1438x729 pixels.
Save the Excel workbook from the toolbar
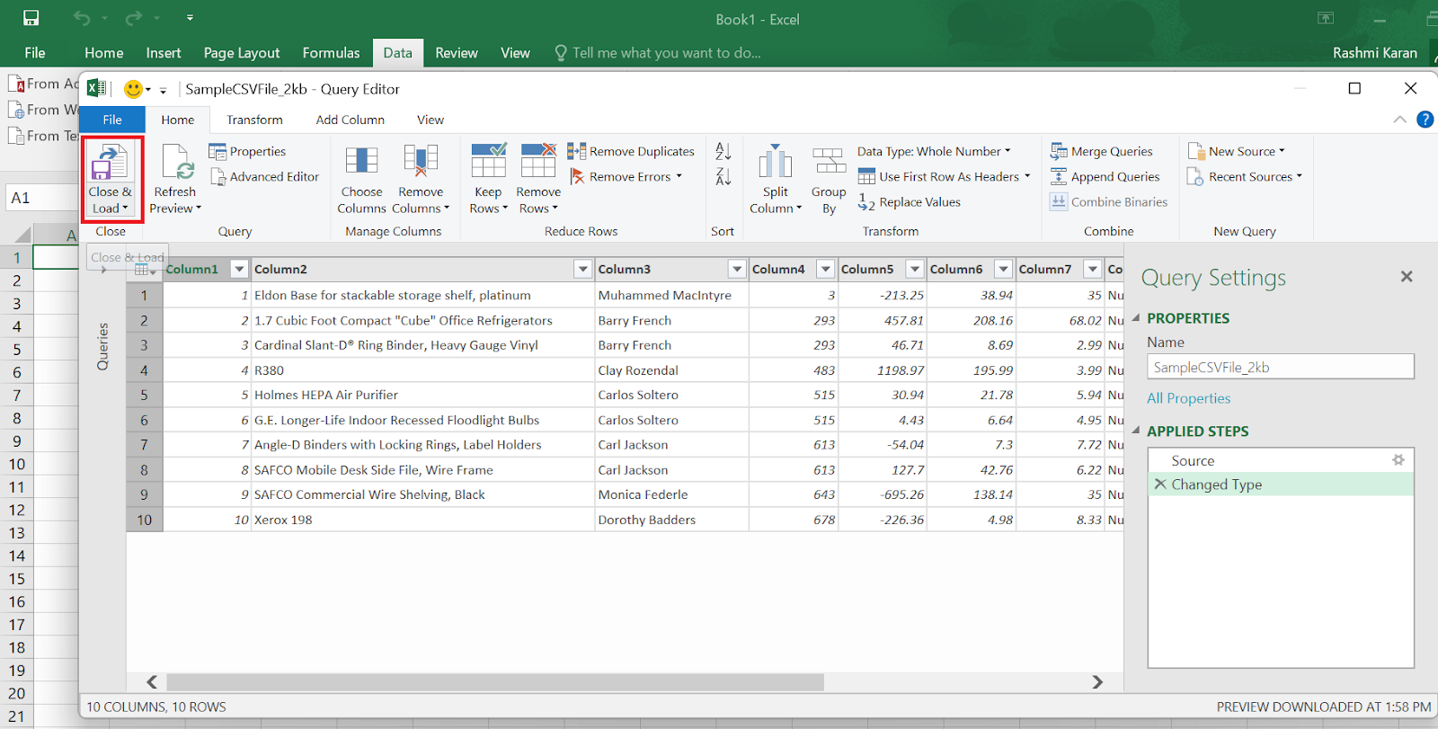(x=31, y=18)
